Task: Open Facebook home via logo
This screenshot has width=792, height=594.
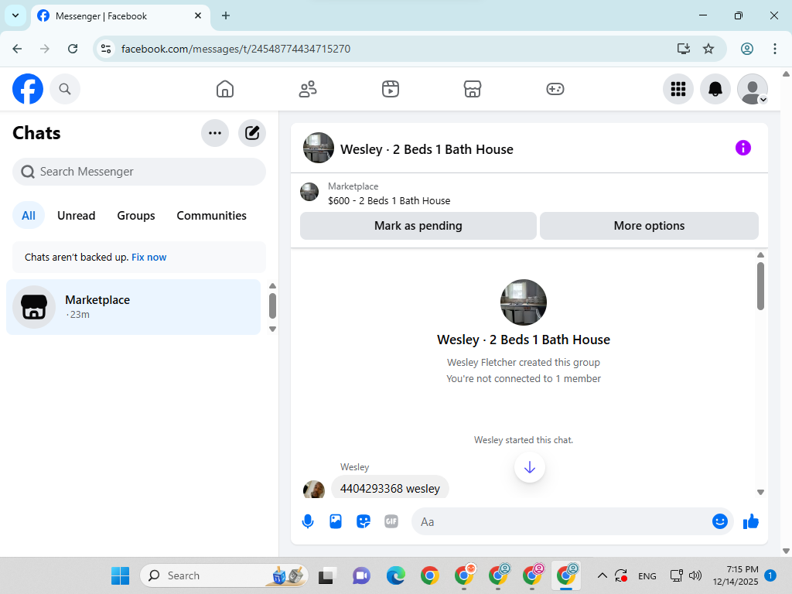Action: point(28,89)
